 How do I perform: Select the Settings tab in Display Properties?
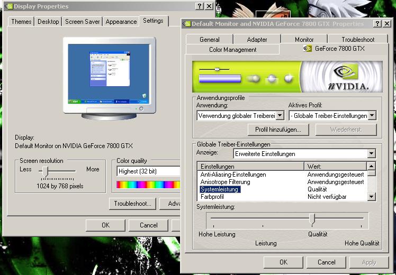pos(153,21)
